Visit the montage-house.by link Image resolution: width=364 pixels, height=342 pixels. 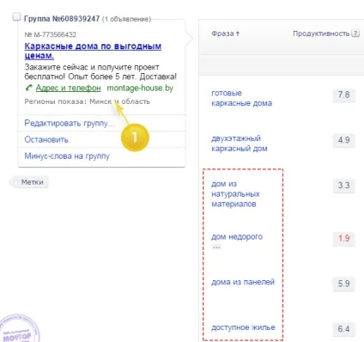click(140, 88)
